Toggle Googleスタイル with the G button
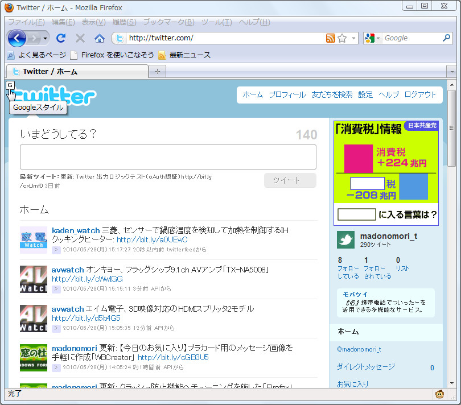461x405 pixels. [10, 85]
